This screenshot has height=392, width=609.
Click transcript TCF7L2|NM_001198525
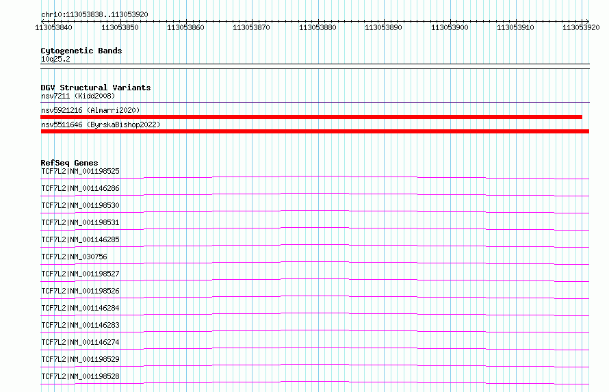pos(80,171)
